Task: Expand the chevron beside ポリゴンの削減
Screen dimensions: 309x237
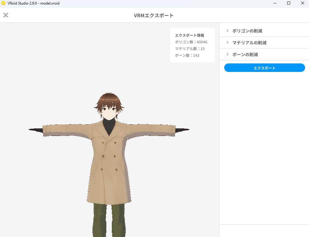Action: coord(227,31)
